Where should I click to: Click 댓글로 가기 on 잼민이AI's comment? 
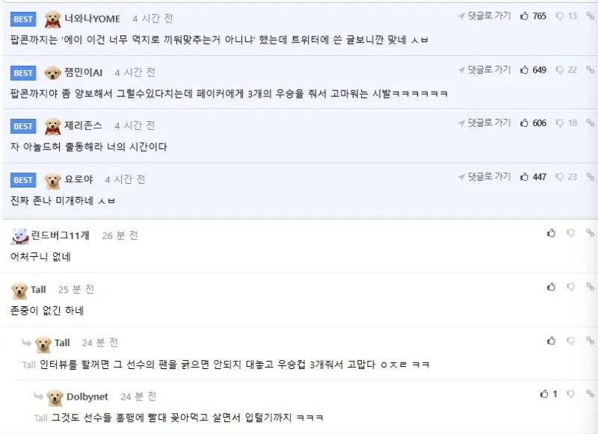click(x=485, y=70)
